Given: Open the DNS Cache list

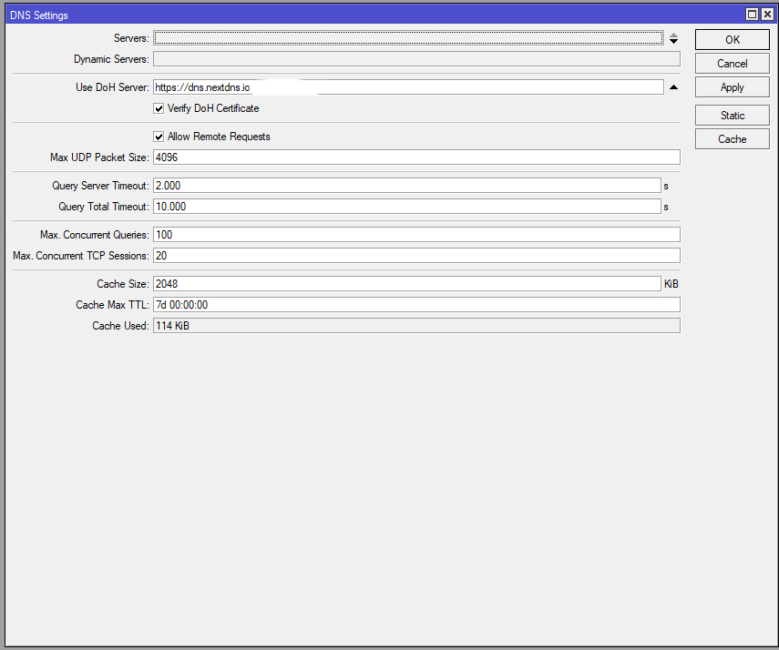Looking at the screenshot, I should (x=732, y=139).
